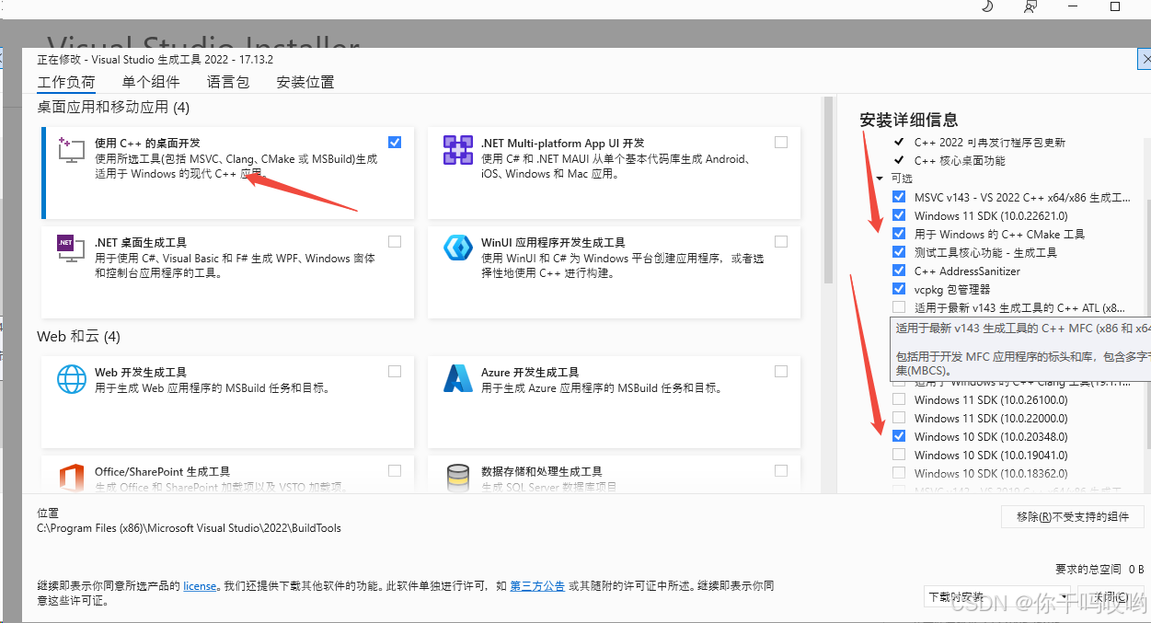Screen dimensions: 1151x623
Task: Click the 数据存储和处理生成工具 title text
Action: click(541, 471)
